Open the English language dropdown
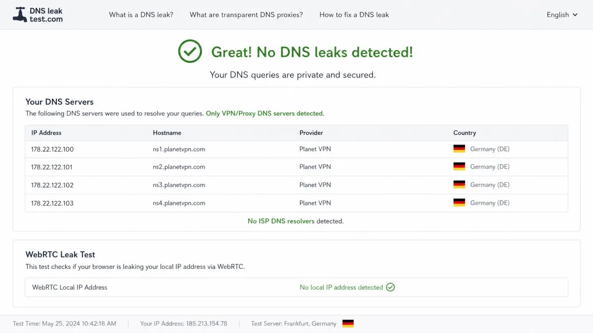The height and width of the screenshot is (333, 593). pos(562,15)
